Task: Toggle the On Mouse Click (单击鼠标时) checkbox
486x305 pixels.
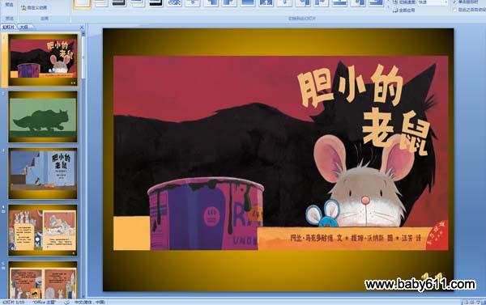Action: [x=454, y=2]
